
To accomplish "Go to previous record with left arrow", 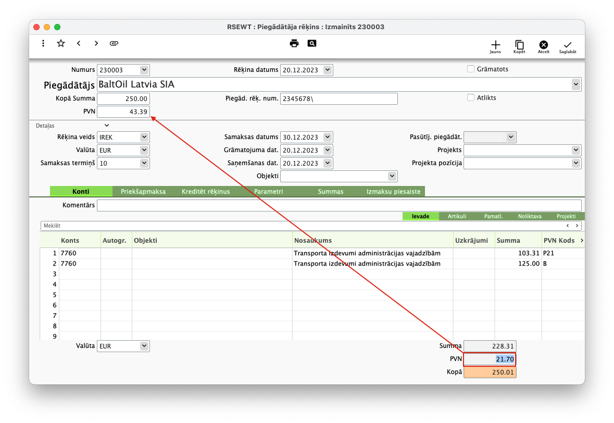I will 79,44.
